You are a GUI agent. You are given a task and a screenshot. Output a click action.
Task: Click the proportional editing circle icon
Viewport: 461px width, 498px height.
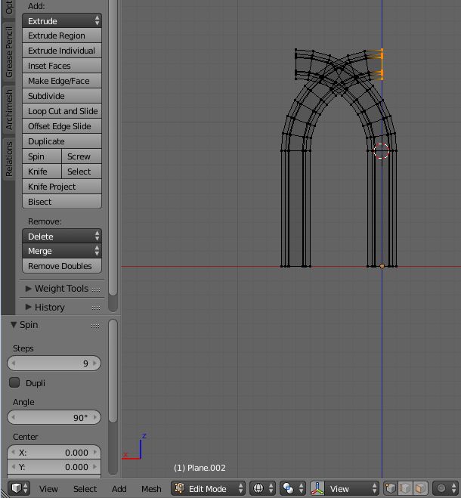click(x=442, y=488)
